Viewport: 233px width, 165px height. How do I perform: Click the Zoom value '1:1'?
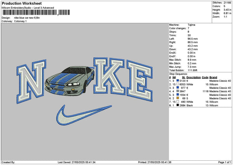[x=225, y=17]
